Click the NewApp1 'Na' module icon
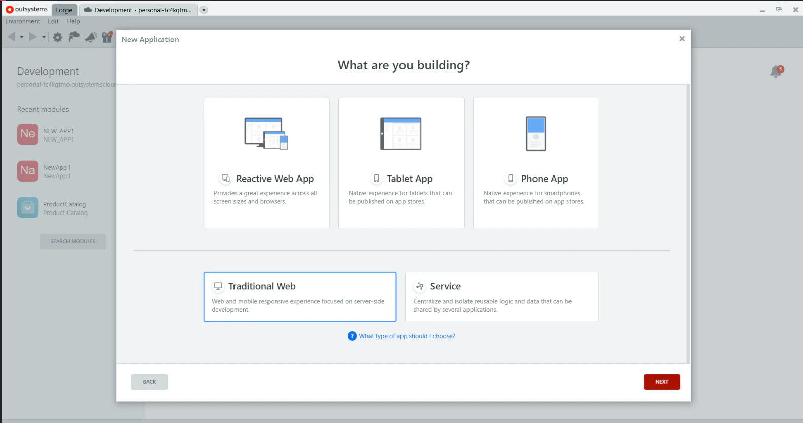This screenshot has height=423, width=803. click(27, 171)
